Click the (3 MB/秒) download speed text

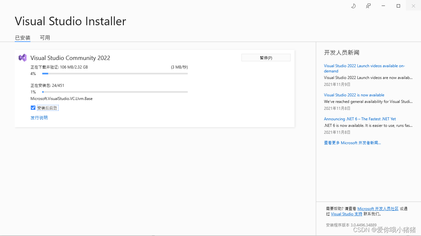click(x=179, y=67)
